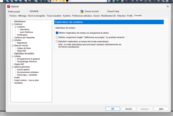Screen dimensions: 173x116
Task: Click the drawing file icon beside Dessin courant
Action: point(82,11)
